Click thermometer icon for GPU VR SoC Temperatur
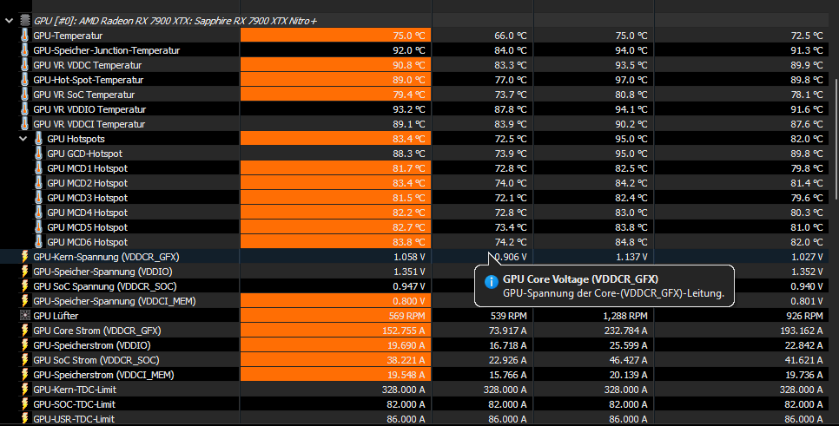 24,95
